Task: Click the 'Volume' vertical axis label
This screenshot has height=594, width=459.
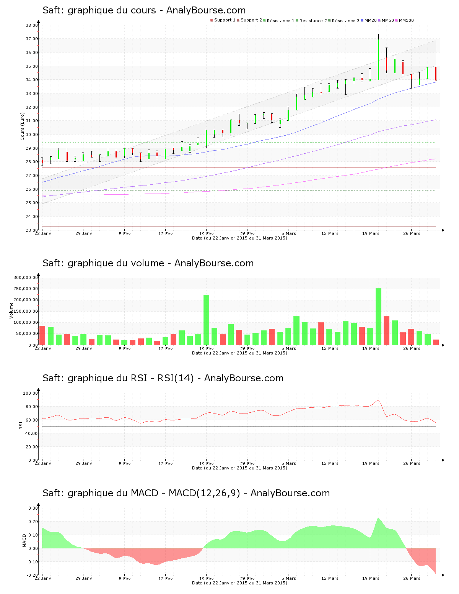Action: 11,310
